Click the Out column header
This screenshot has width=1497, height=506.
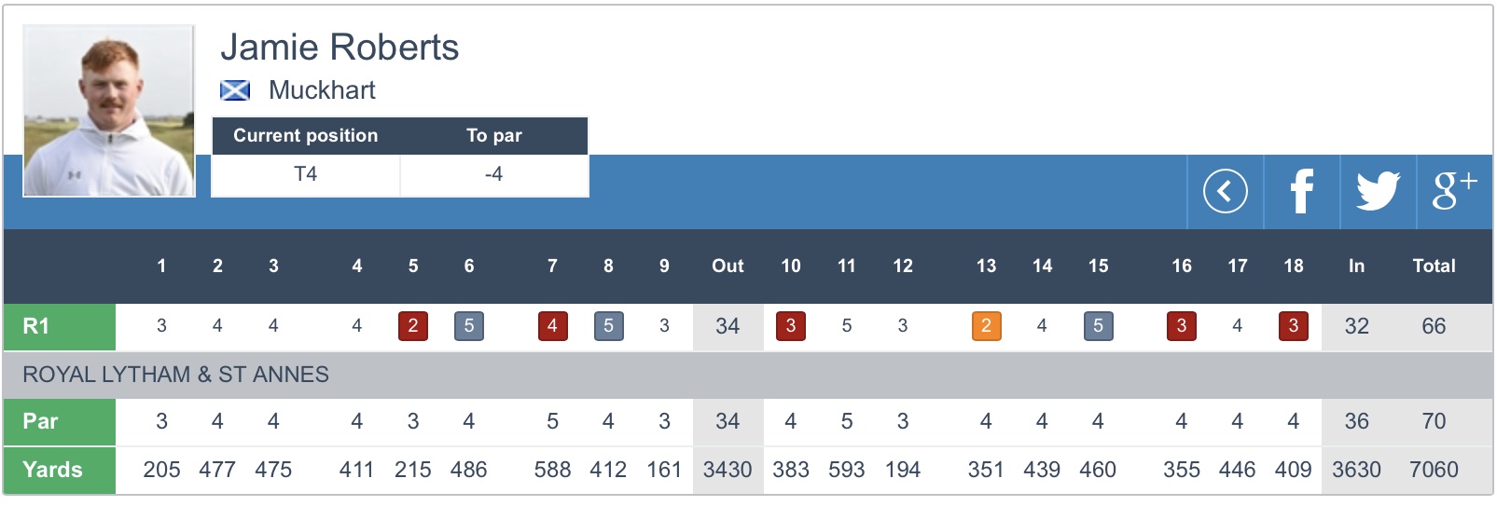point(728,267)
